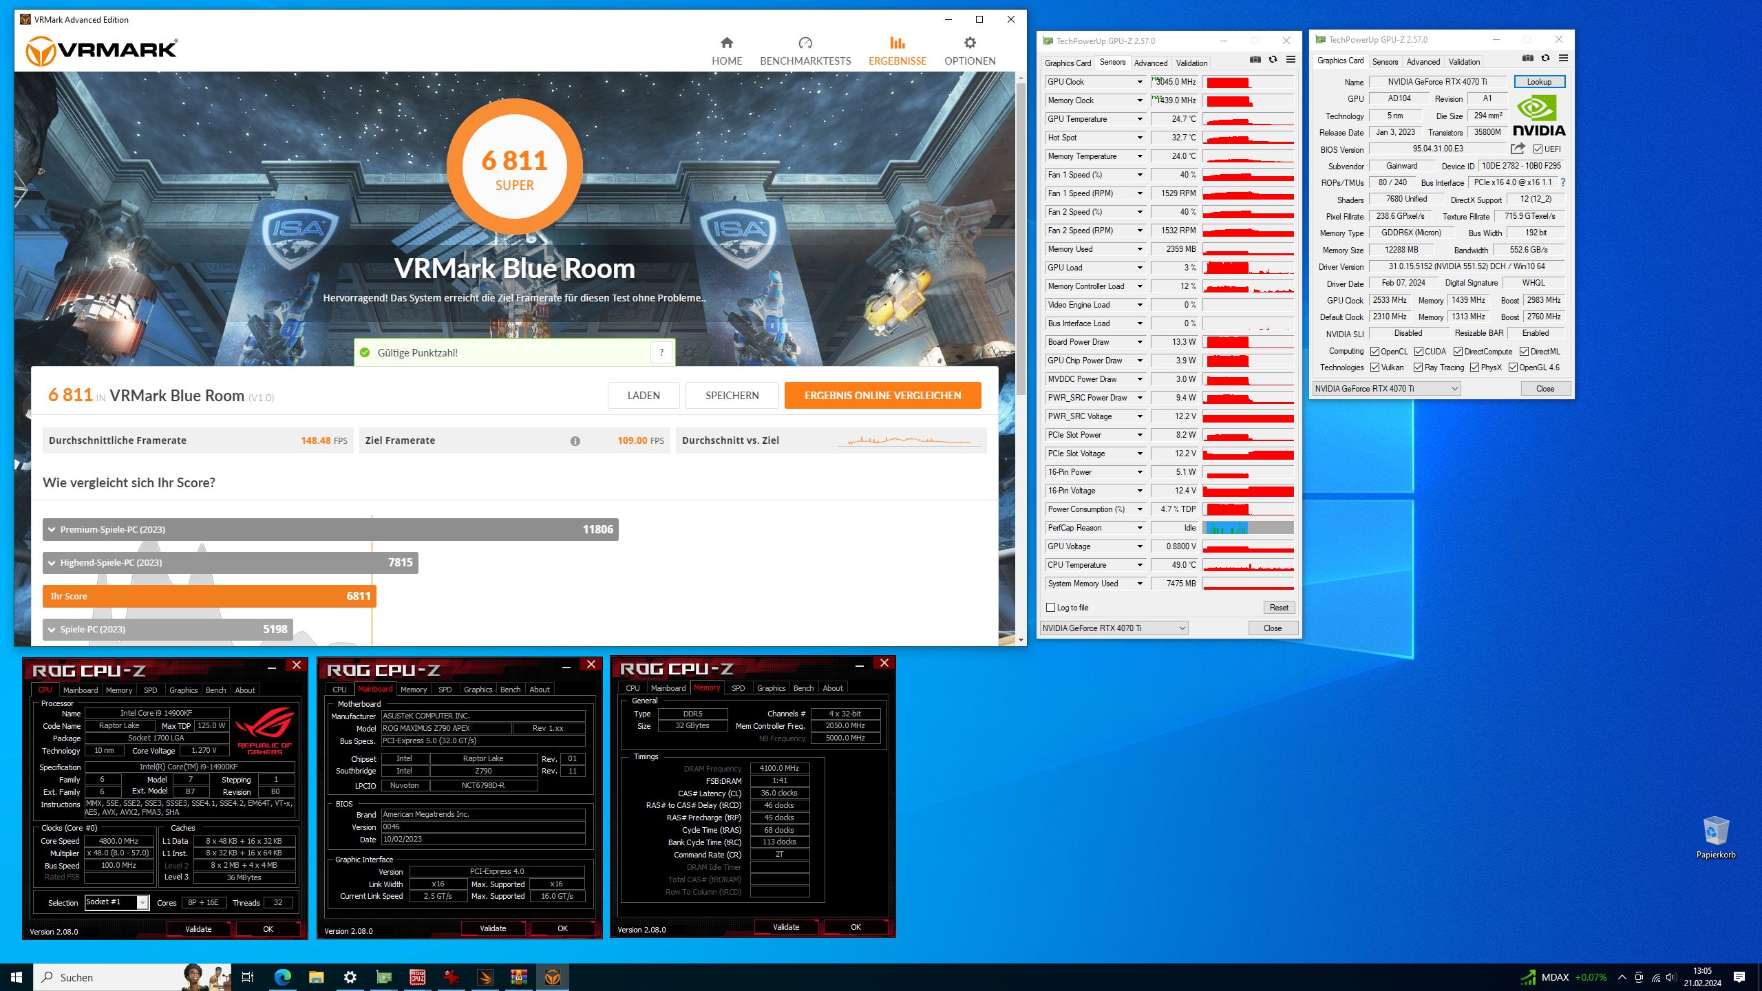This screenshot has width=1762, height=991.
Task: Click camera icon in GPU-Z Graphics Card window
Action: coord(1528,58)
